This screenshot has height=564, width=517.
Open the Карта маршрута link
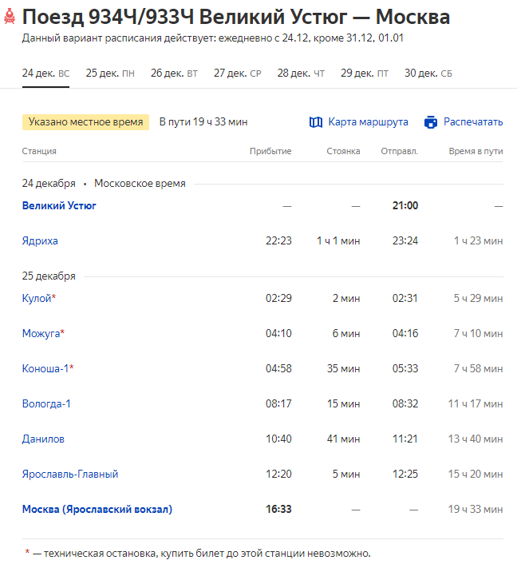click(x=368, y=122)
